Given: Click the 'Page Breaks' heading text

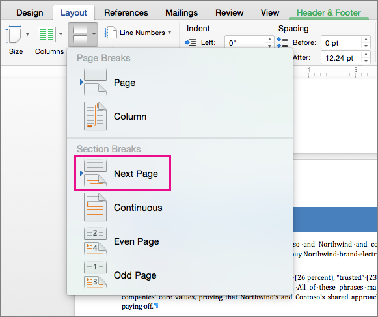Looking at the screenshot, I should coord(103,58).
